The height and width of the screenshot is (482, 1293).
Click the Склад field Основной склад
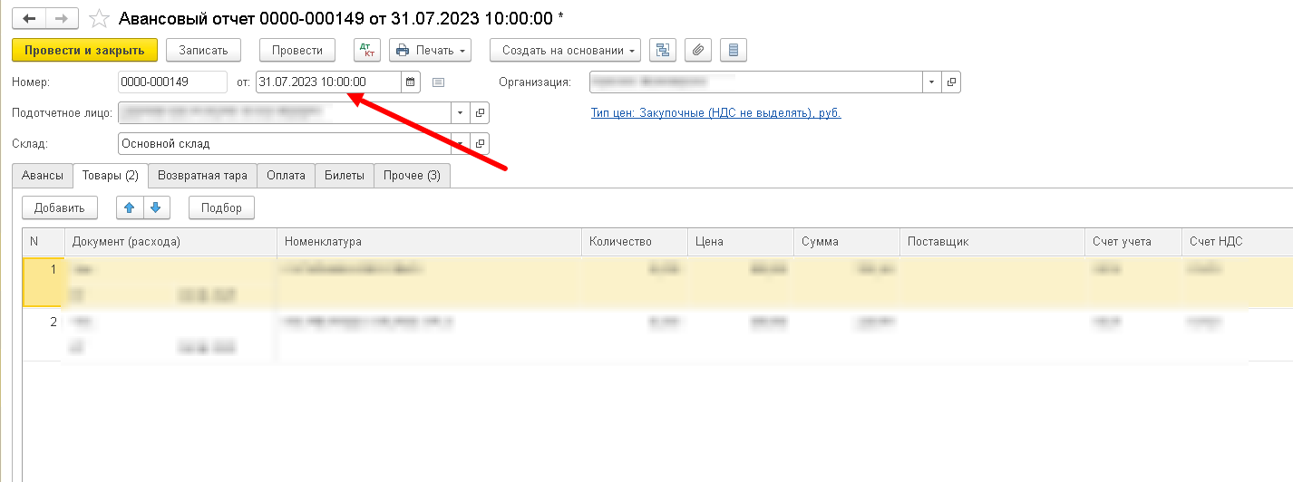tap(285, 144)
